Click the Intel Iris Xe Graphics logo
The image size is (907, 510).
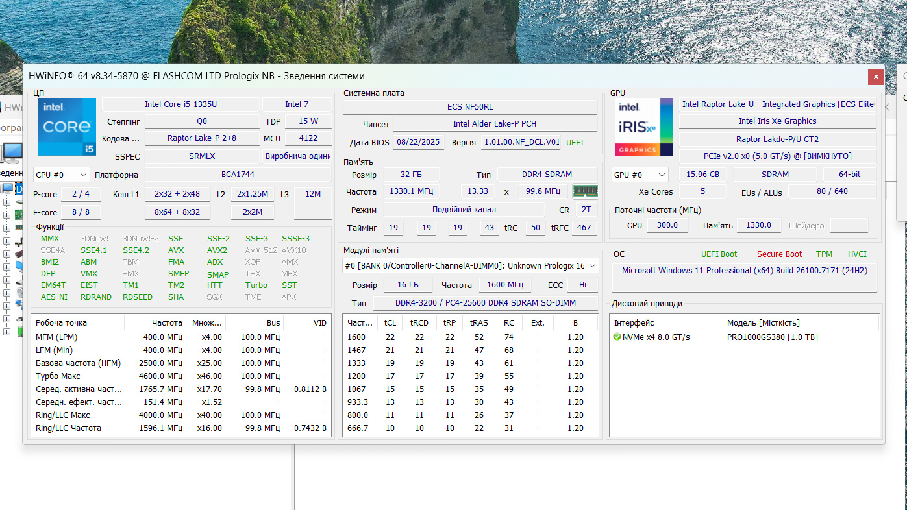point(643,127)
